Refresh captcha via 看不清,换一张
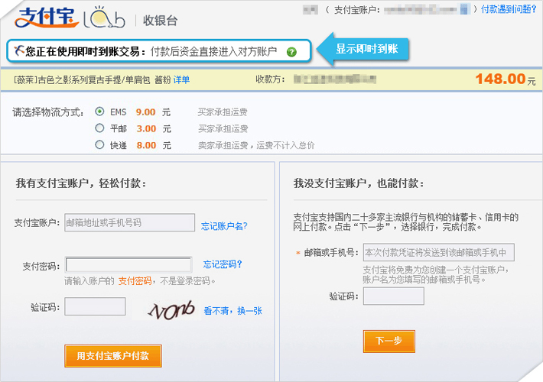Image resolution: width=543 pixels, height=382 pixels. 233,311
